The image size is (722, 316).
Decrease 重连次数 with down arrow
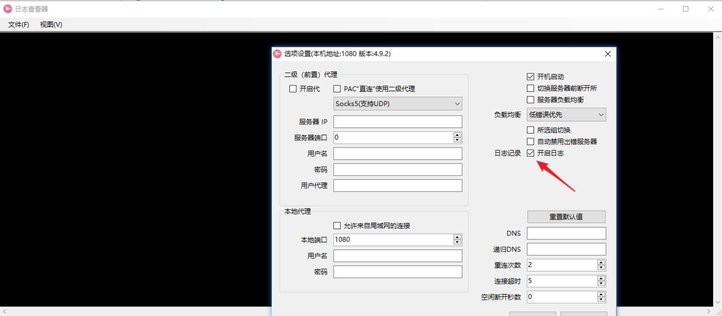pos(601,268)
